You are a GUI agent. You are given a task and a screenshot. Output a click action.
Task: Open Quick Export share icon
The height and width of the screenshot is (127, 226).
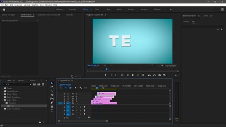(222, 10)
